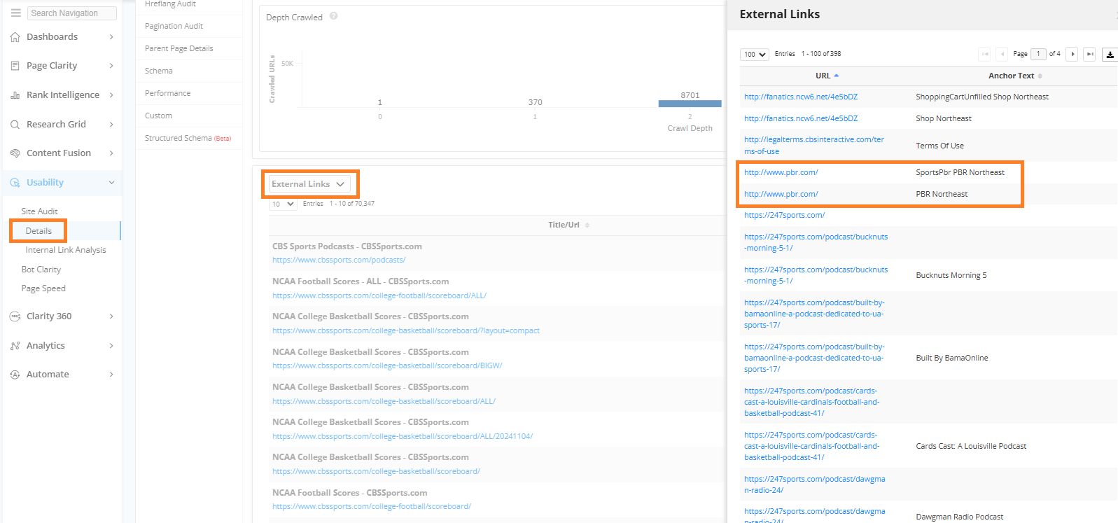
Task: Select Details under Usability
Action: [x=39, y=231]
